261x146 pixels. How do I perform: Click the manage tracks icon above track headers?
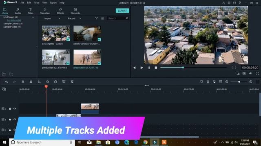coord(4,89)
